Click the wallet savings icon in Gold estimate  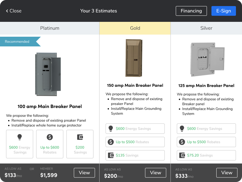click(111, 155)
